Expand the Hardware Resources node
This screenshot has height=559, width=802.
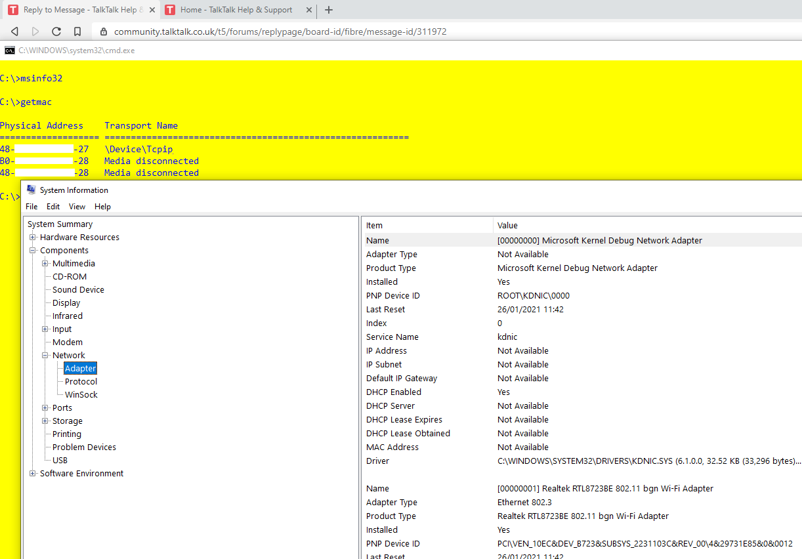(33, 238)
